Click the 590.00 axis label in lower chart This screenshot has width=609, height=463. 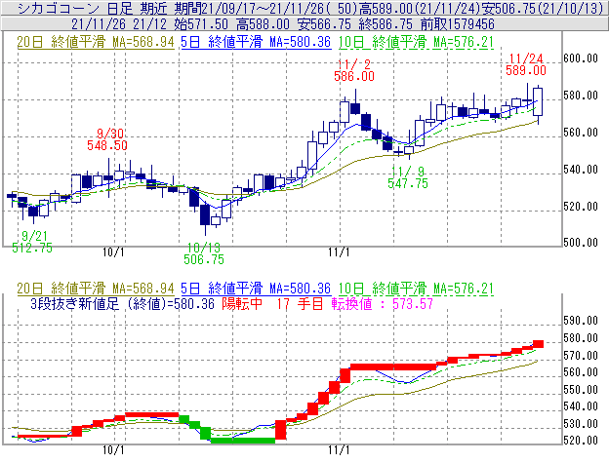[x=581, y=321]
